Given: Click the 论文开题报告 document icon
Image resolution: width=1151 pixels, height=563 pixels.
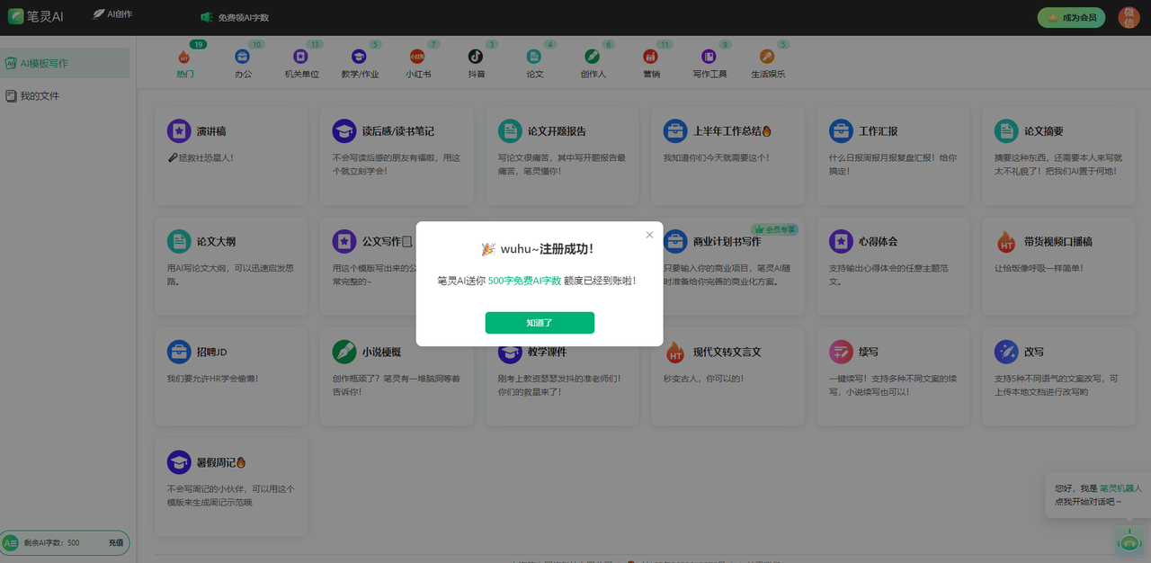Looking at the screenshot, I should coord(509,130).
